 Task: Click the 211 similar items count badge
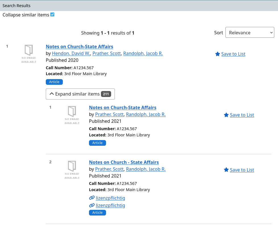coord(106,94)
